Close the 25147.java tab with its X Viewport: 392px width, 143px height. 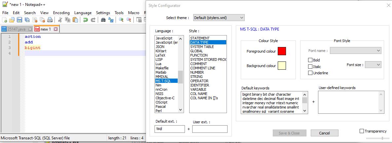tap(30, 29)
